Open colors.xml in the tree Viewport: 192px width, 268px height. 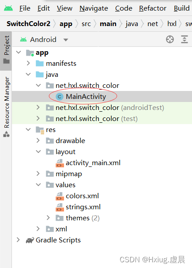(83, 196)
